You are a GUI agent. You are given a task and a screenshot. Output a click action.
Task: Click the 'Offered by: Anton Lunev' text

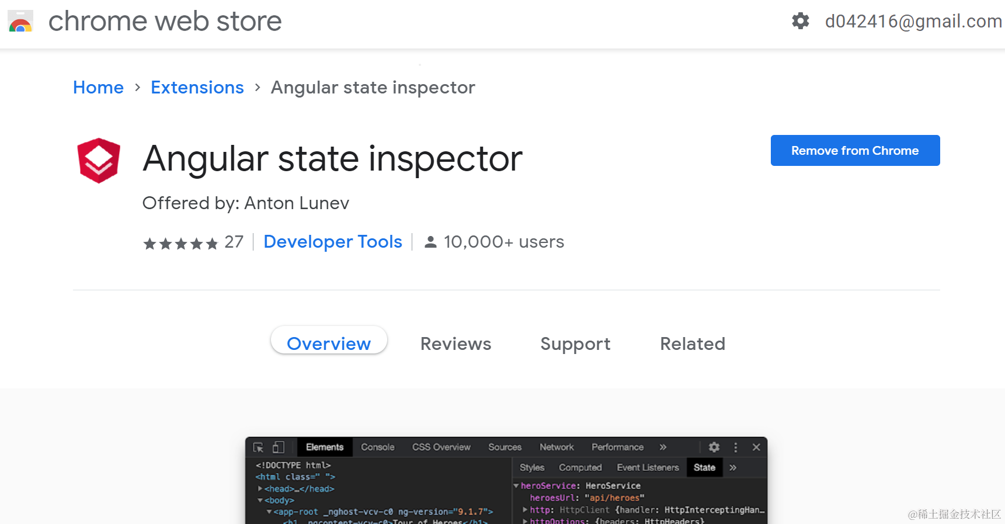246,203
